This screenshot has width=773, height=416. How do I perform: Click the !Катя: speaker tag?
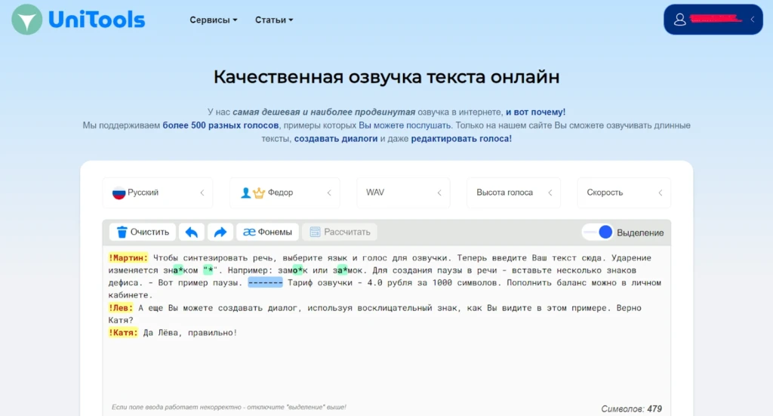click(123, 333)
